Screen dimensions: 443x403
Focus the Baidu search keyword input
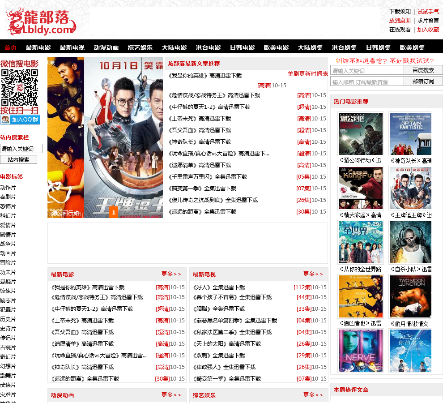pos(367,70)
